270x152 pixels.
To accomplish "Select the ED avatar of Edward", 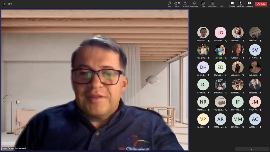I will pos(220,67).
